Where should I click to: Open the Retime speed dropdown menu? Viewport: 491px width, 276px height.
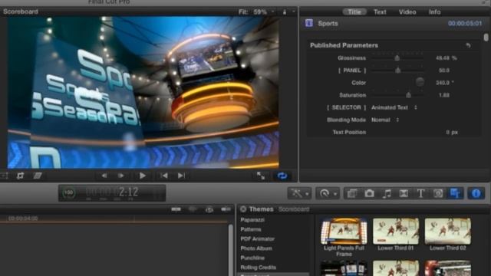coord(328,193)
